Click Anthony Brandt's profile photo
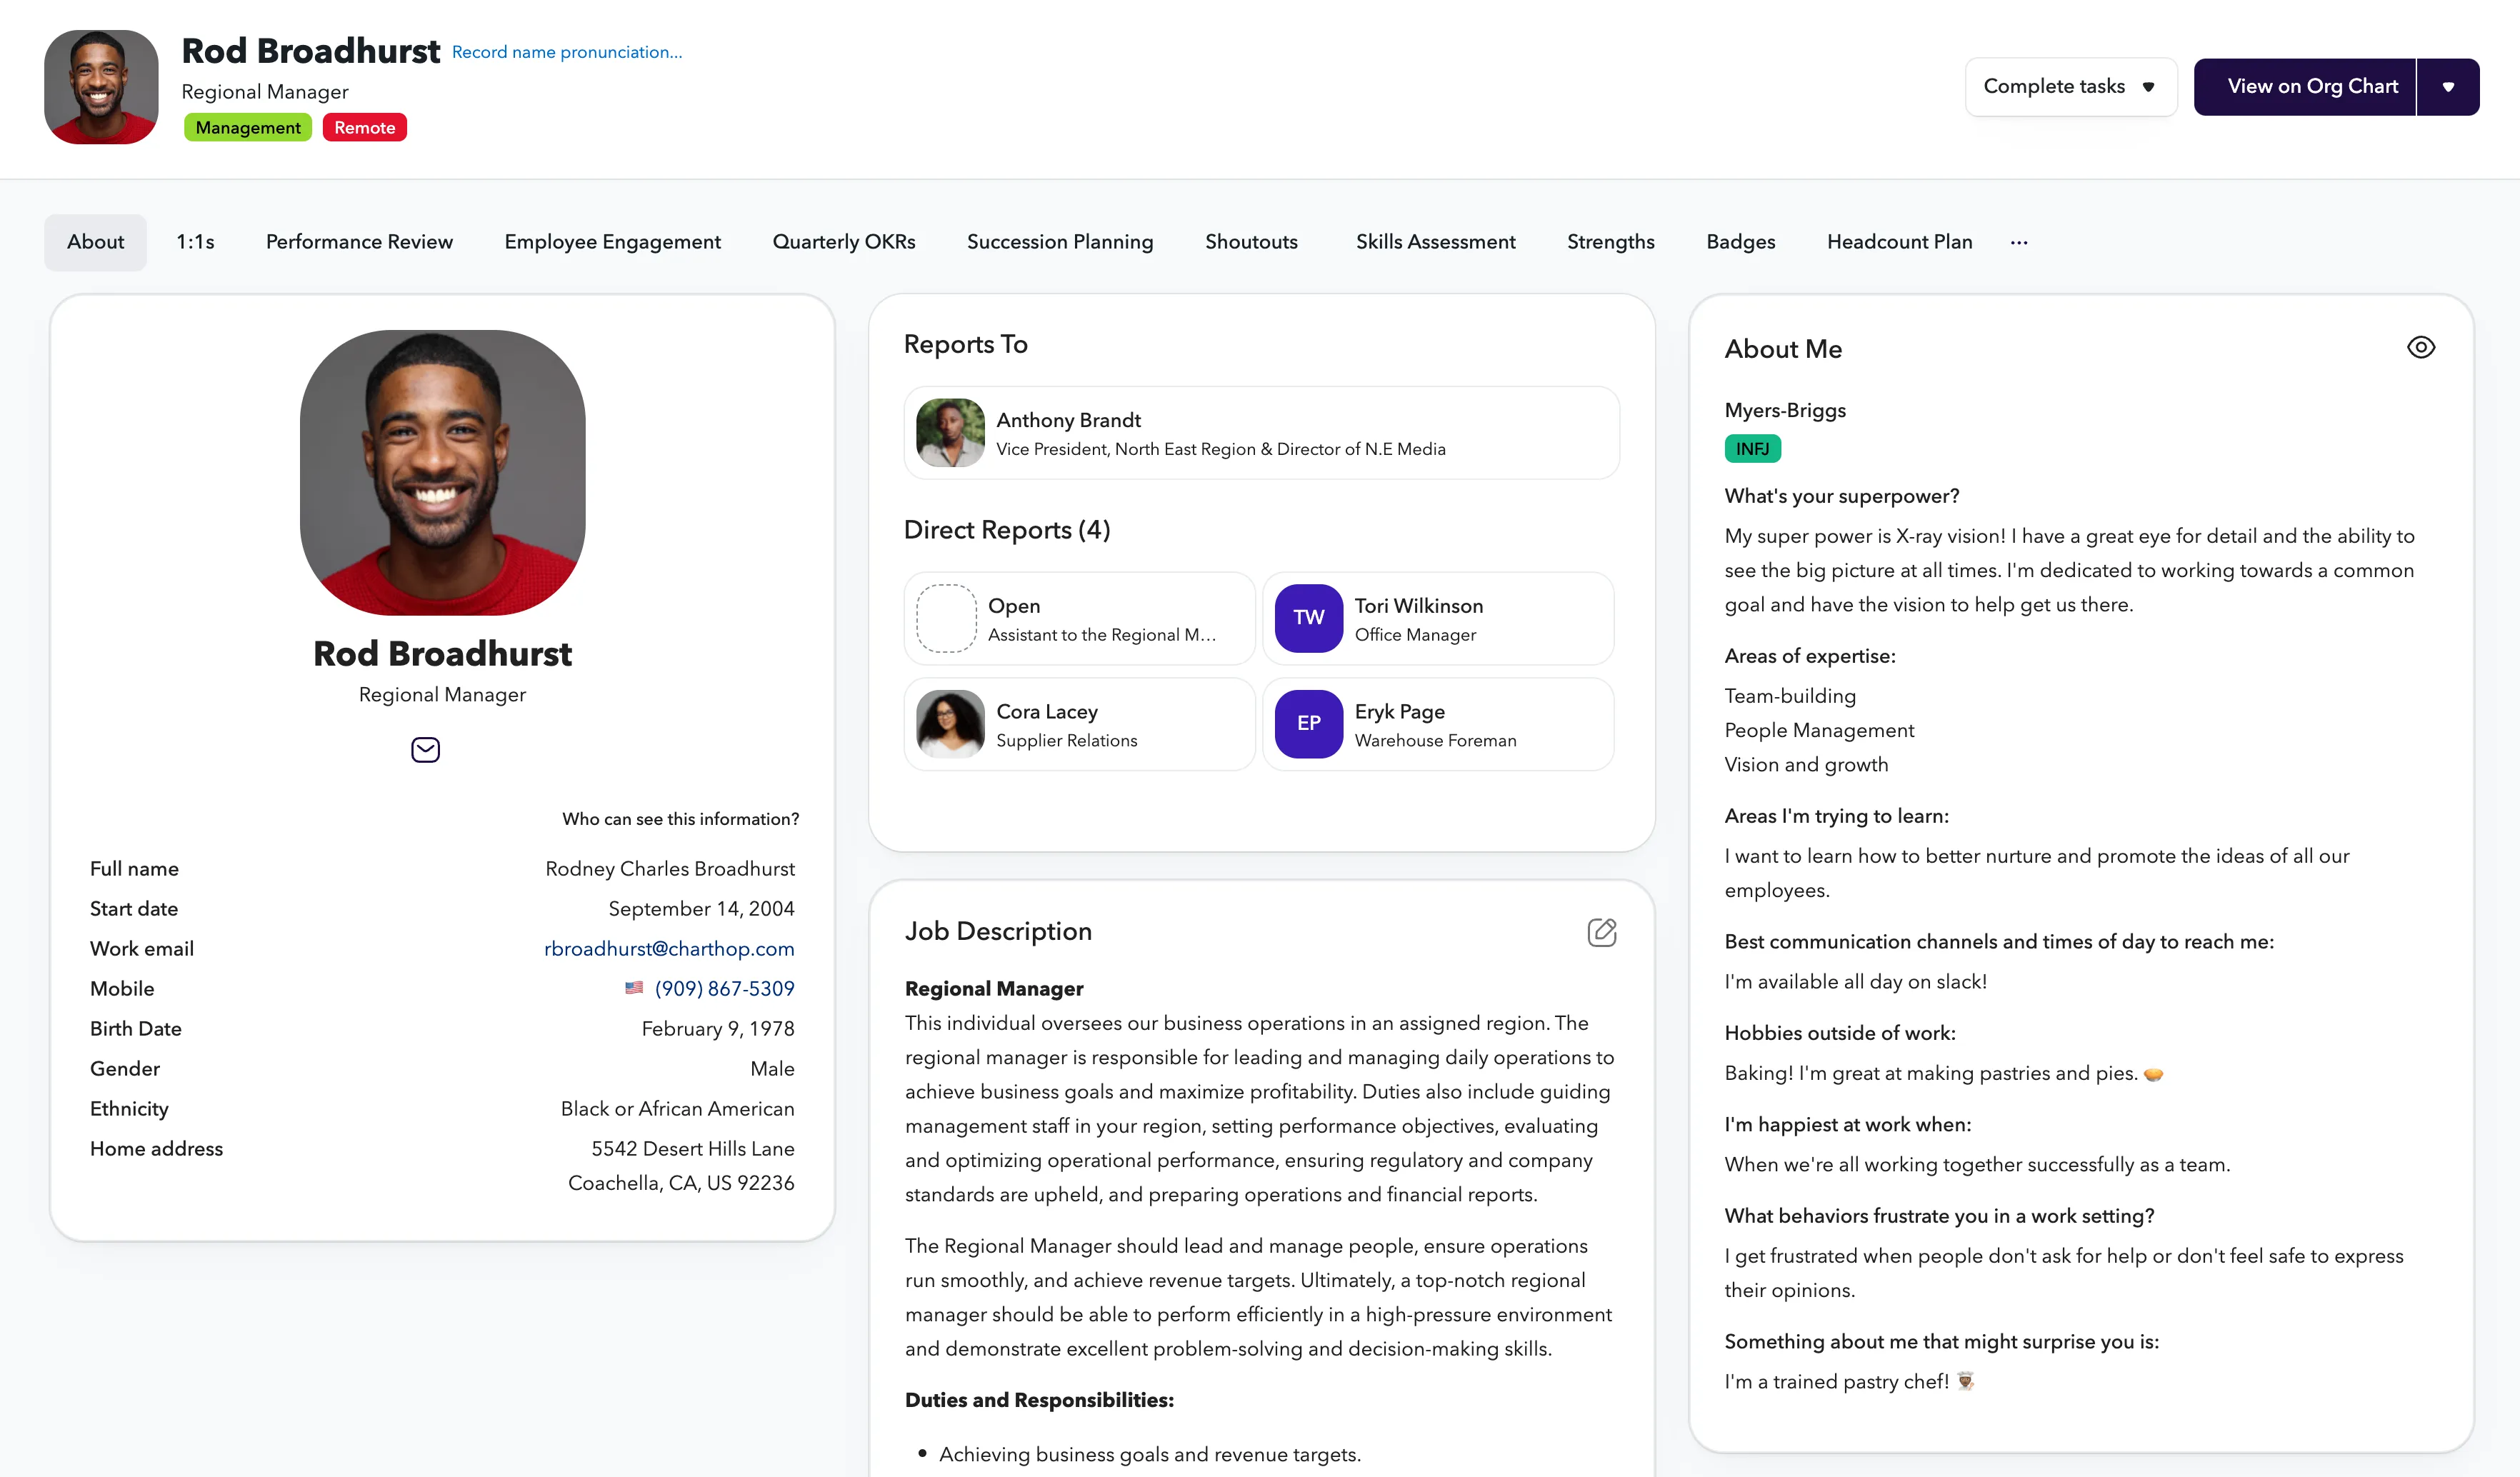Viewport: 2520px width, 1477px height. pyautogui.click(x=950, y=433)
